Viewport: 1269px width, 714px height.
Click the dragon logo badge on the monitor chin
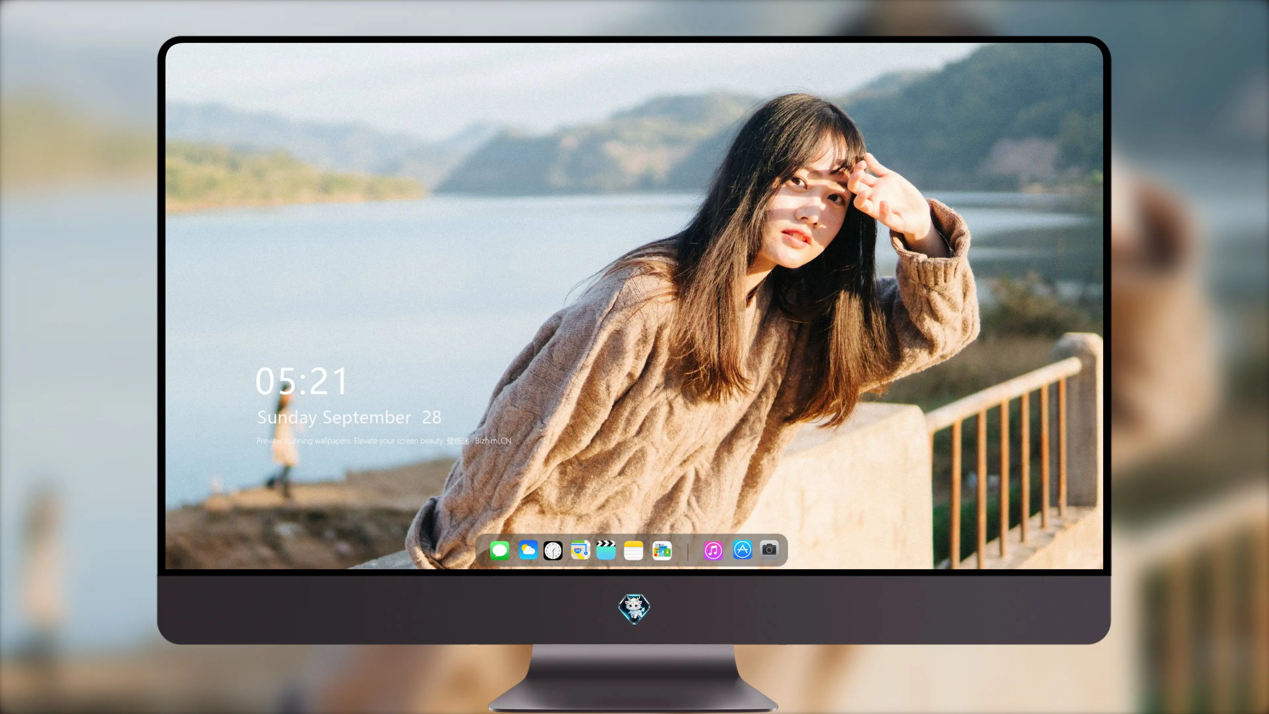point(634,609)
